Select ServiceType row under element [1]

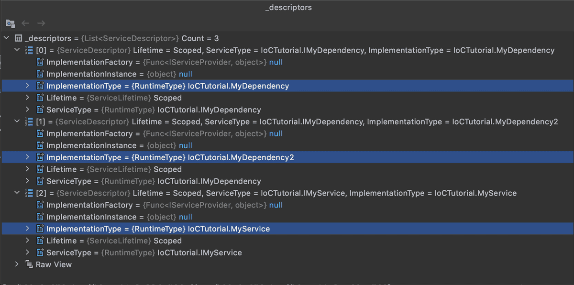point(287,181)
